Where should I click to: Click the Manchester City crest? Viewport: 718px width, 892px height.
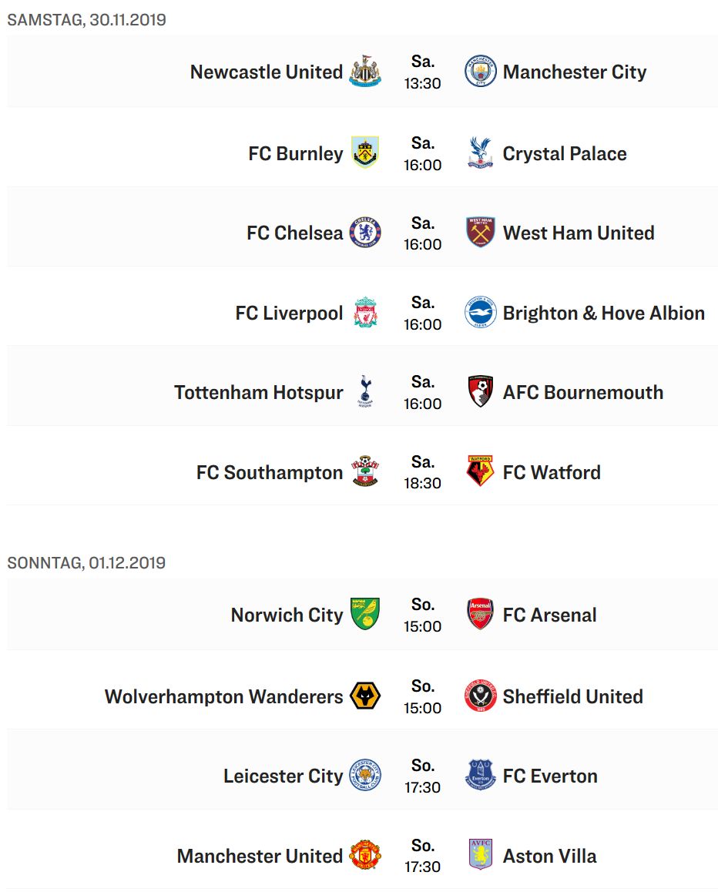480,71
